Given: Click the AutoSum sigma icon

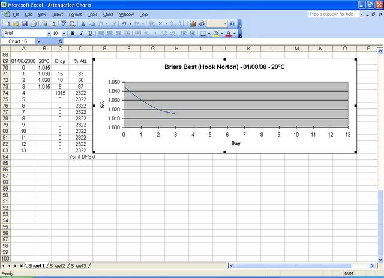Looking at the screenshot, I should (x=160, y=24).
